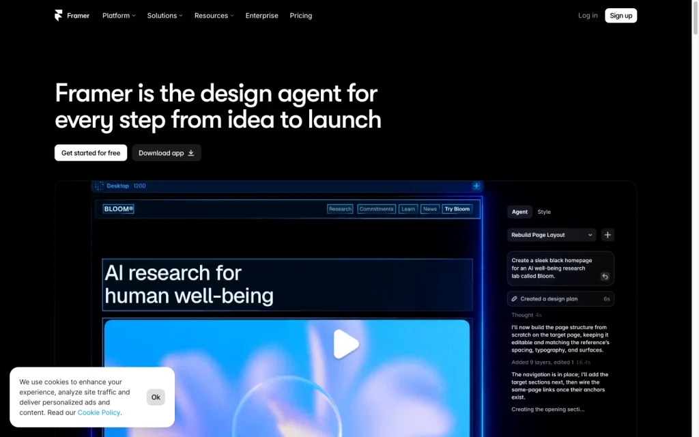Select the Desktop breakpoint label
This screenshot has width=699, height=437.
pyautogui.click(x=117, y=186)
